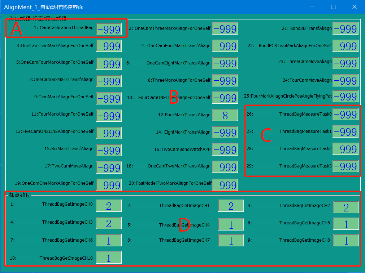Select the ThreadBagGetImageCH4 status value
The height and width of the screenshot is (273, 365).
(231, 225)
